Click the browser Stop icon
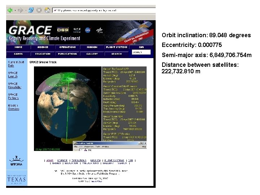The height and width of the screenshot is (195, 260). (x=39, y=10)
